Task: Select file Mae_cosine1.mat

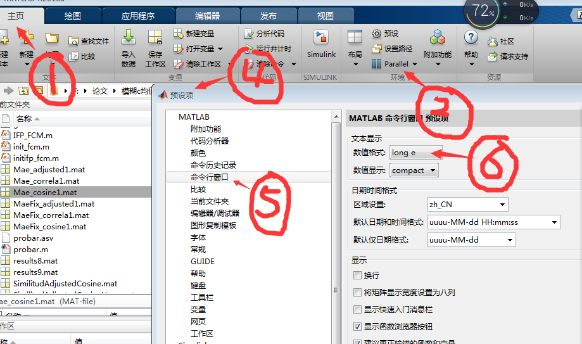Action: pyautogui.click(x=45, y=193)
